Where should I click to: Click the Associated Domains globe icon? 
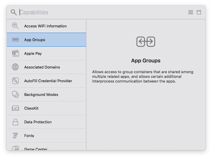click(15, 67)
